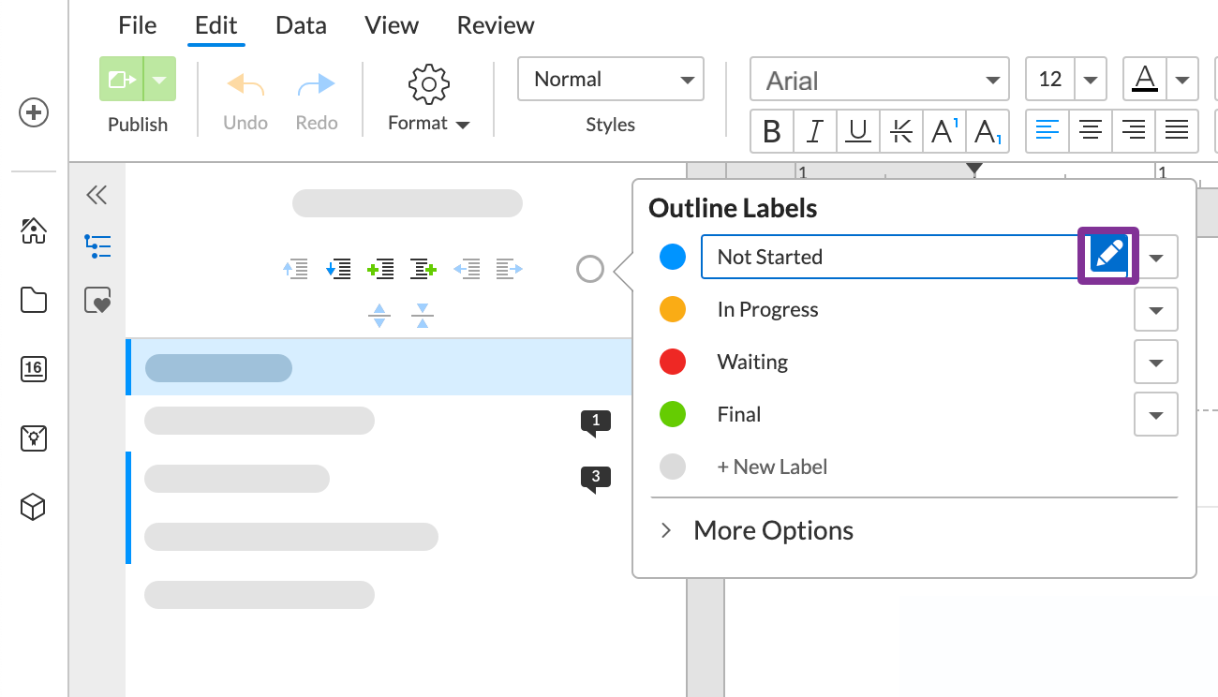Screen dimensions: 1218x697
Task: Apply superscript formatting
Action: click(944, 131)
